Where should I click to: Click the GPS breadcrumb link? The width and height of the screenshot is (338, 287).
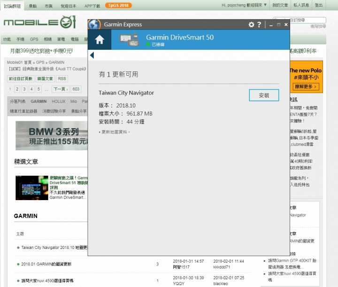40,62
